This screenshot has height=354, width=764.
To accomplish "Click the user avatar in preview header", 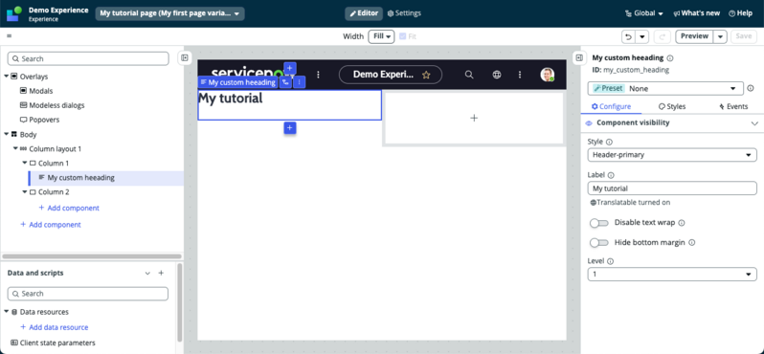I will [x=548, y=75].
